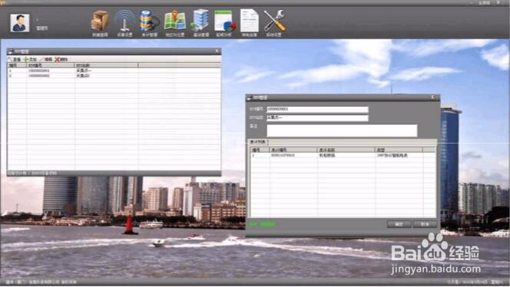Open the pie chart analysis icon
The height and width of the screenshot is (287, 510).
(224, 23)
